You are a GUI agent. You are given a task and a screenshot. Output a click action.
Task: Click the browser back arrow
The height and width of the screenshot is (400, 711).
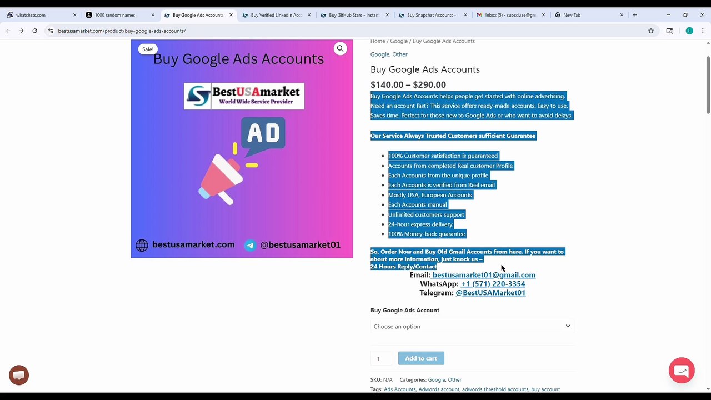(x=8, y=31)
